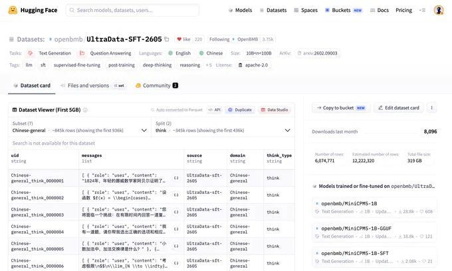Click the source column header
This screenshot has width=452, height=271.
pyautogui.click(x=205, y=158)
